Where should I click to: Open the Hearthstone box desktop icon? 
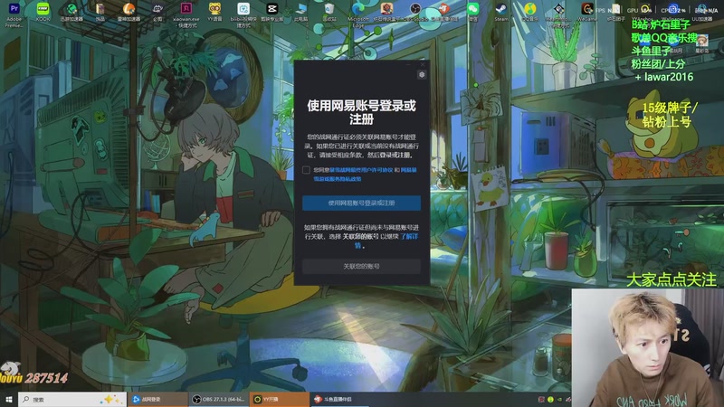point(386,12)
